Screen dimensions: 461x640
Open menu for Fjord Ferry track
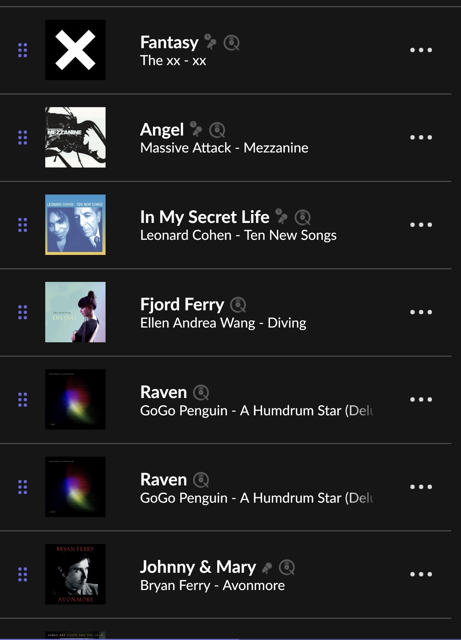coord(421,312)
